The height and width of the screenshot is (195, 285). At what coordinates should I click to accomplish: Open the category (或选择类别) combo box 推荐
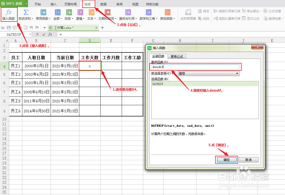pos(209,73)
